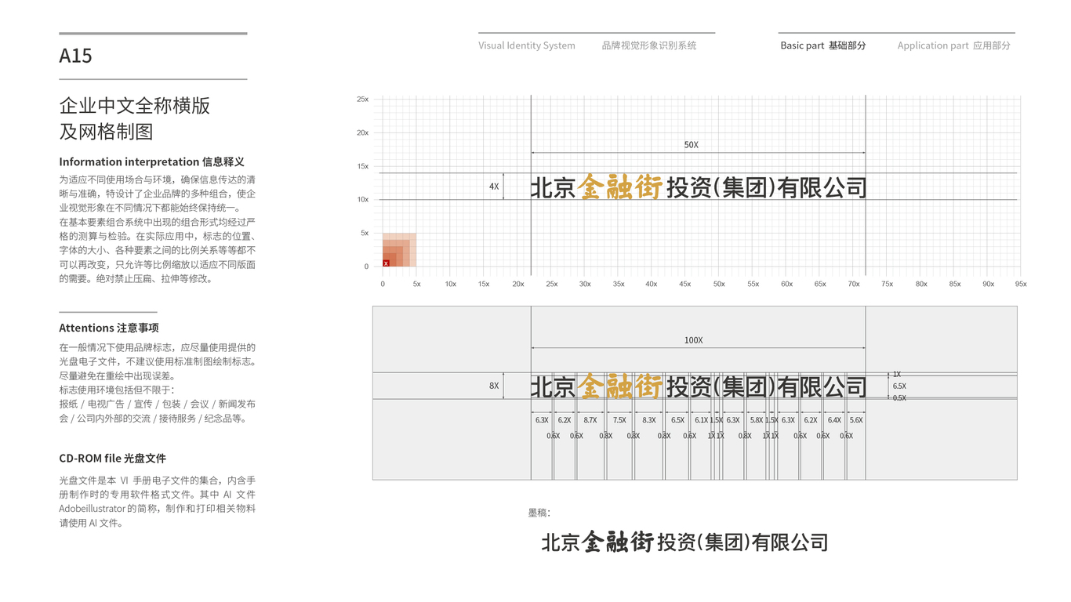Click the 95x horizontal axis label
The image size is (1071, 602).
click(x=1021, y=284)
